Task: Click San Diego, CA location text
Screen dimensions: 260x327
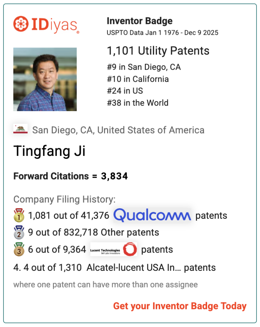Action: (x=118, y=130)
